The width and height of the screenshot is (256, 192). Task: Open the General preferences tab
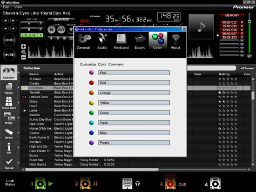(x=83, y=41)
